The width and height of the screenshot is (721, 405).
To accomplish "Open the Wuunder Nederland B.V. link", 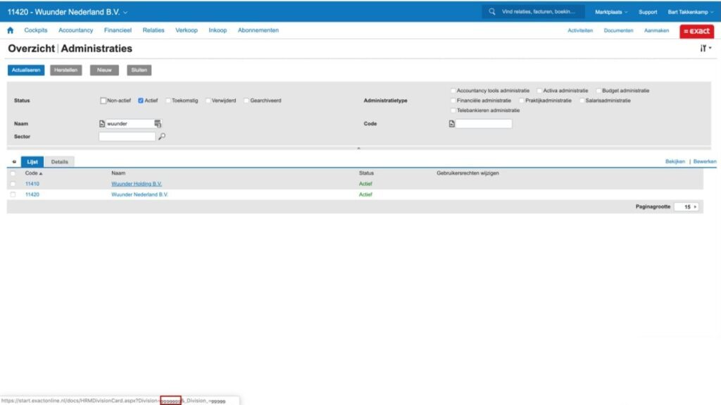I will point(140,194).
